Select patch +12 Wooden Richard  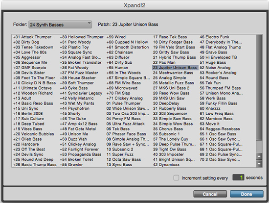(33, 93)
